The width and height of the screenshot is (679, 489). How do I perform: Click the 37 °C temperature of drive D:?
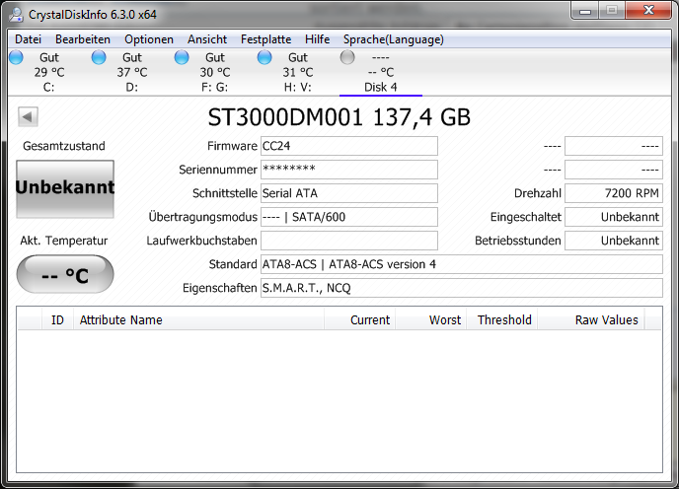point(132,72)
